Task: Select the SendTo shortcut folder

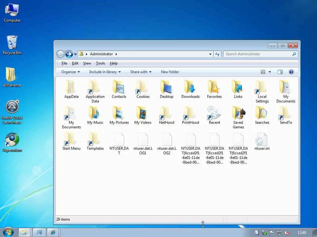Action: pos(286,115)
